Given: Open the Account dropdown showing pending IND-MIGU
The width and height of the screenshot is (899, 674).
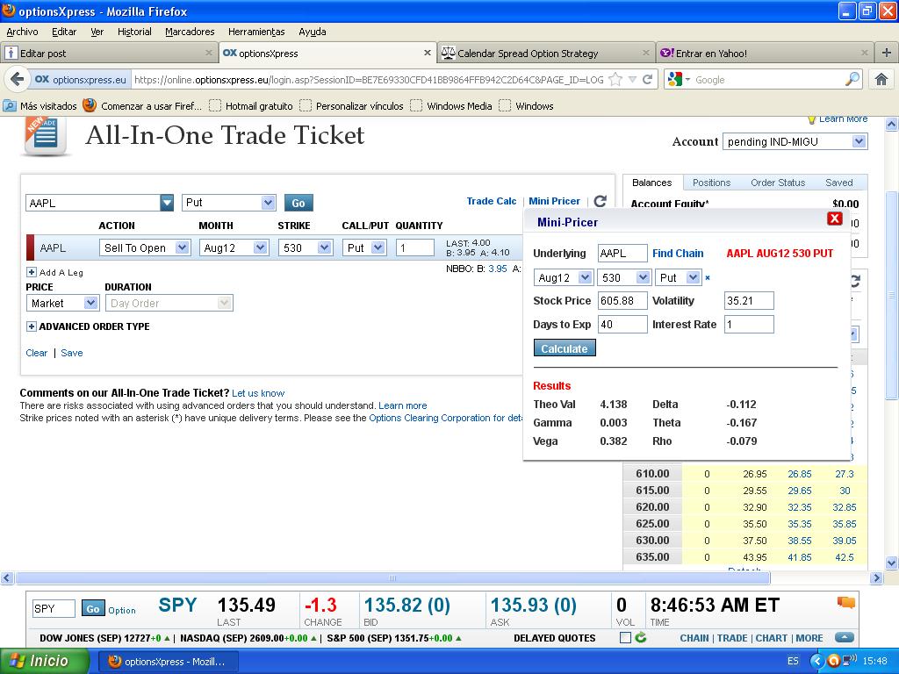Looking at the screenshot, I should point(795,141).
